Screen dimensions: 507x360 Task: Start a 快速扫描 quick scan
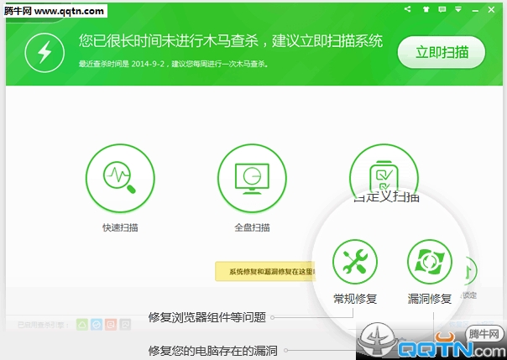pyautogui.click(x=120, y=178)
